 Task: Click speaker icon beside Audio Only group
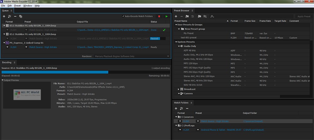point(182,46)
